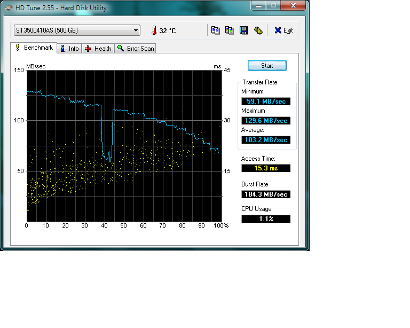Click the thermometer temperature icon
The image size is (410, 328).
154,30
